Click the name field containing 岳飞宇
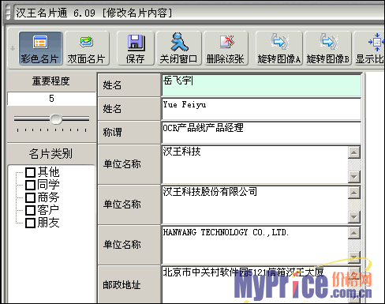 point(261,85)
